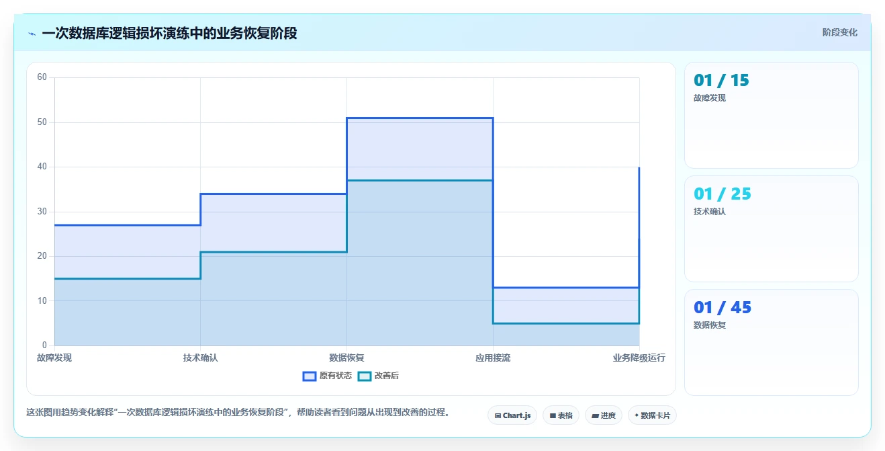Open the 01 / 25 技术确认 card

point(771,229)
